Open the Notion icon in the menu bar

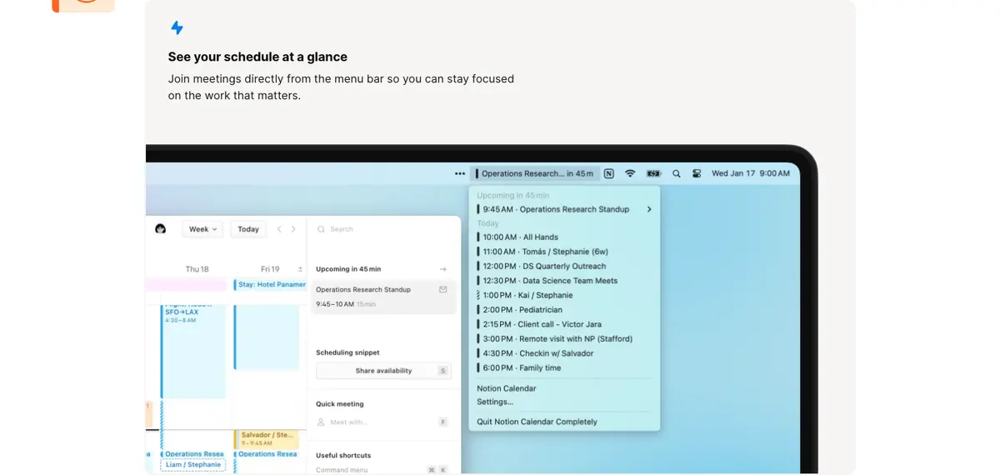point(608,174)
